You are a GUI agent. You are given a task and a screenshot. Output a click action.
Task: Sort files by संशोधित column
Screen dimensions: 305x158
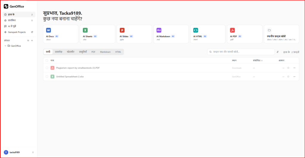coord(258,60)
